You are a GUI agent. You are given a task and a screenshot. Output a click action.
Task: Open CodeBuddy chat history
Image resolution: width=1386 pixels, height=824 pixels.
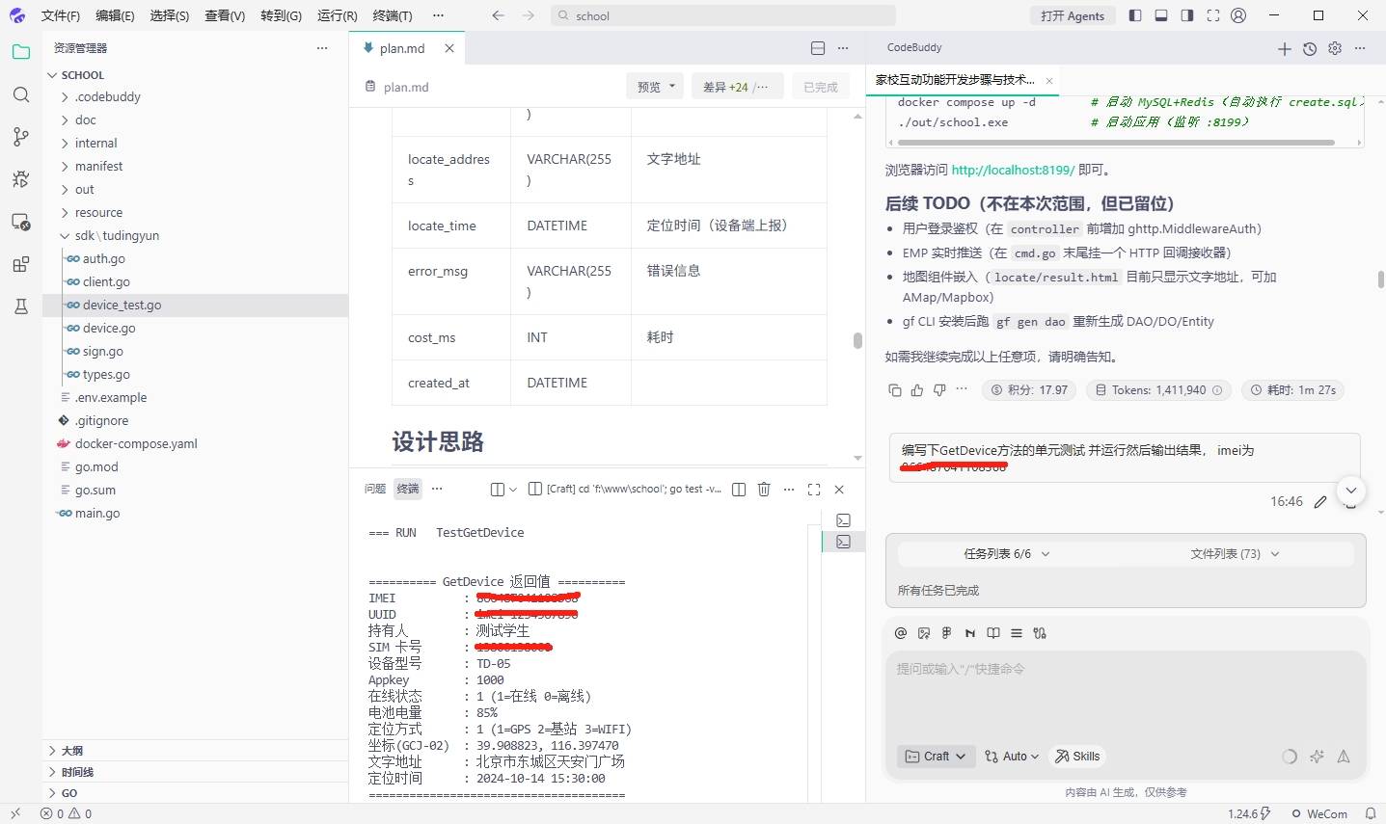point(1310,48)
